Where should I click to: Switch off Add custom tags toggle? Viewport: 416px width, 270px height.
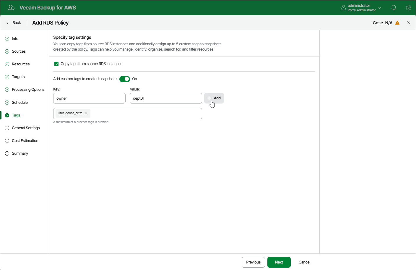pyautogui.click(x=125, y=79)
